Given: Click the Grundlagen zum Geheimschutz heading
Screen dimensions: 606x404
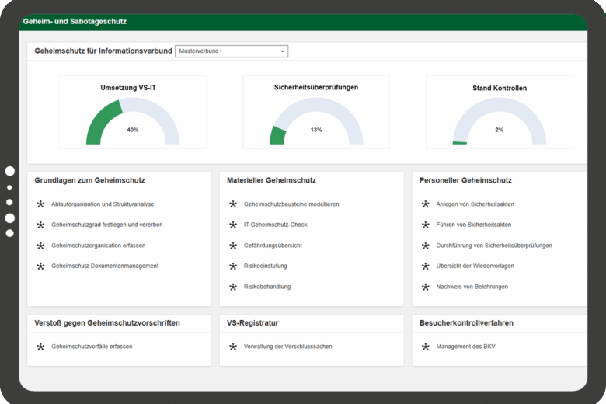Looking at the screenshot, I should point(89,180).
